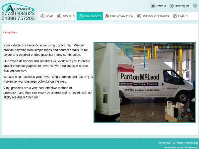
Task: Select the first slideshow dot indicator
Action: pyautogui.click(x=160, y=47)
